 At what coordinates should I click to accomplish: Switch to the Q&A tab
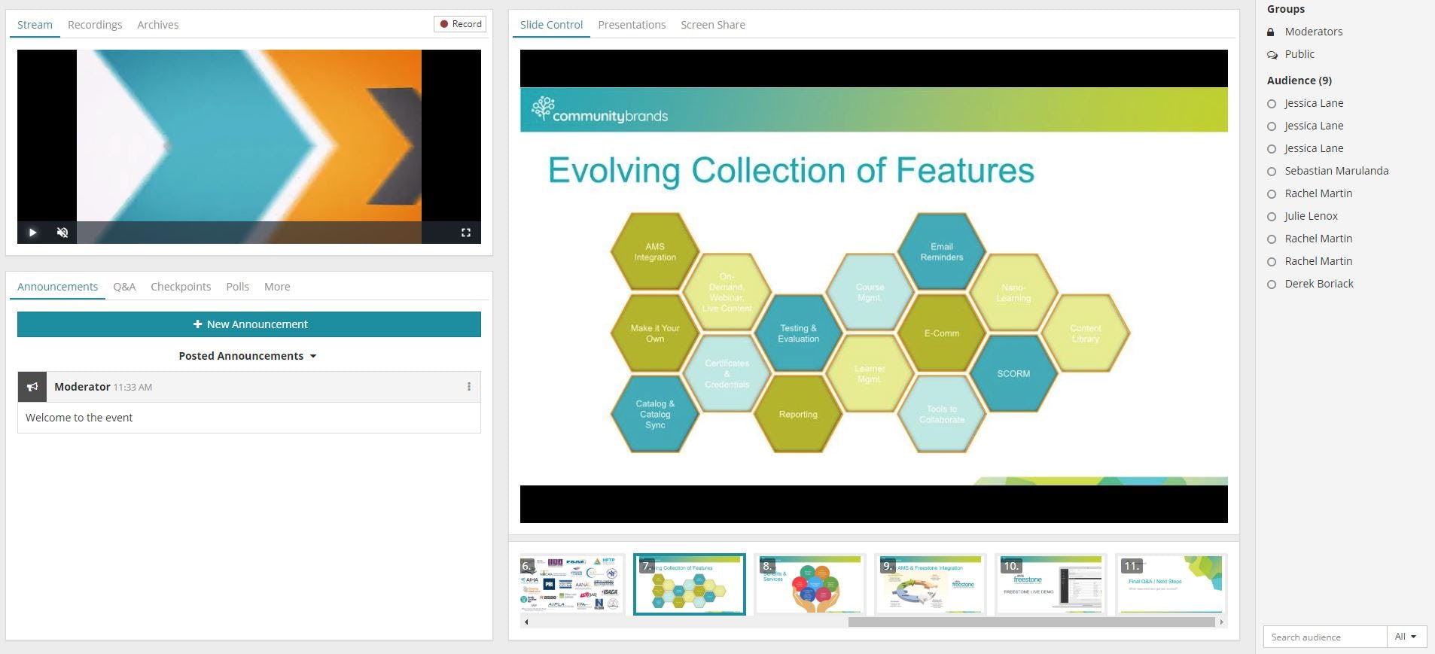pyautogui.click(x=124, y=287)
